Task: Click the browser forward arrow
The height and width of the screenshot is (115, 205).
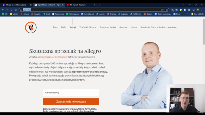Action: 7,10
